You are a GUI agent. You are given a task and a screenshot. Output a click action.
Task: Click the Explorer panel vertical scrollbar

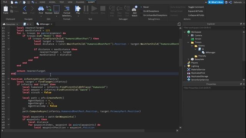pyautogui.click(x=244, y=56)
